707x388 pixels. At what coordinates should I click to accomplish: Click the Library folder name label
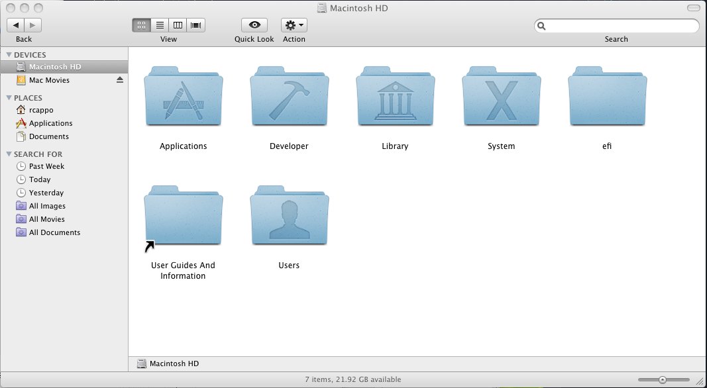(x=395, y=146)
